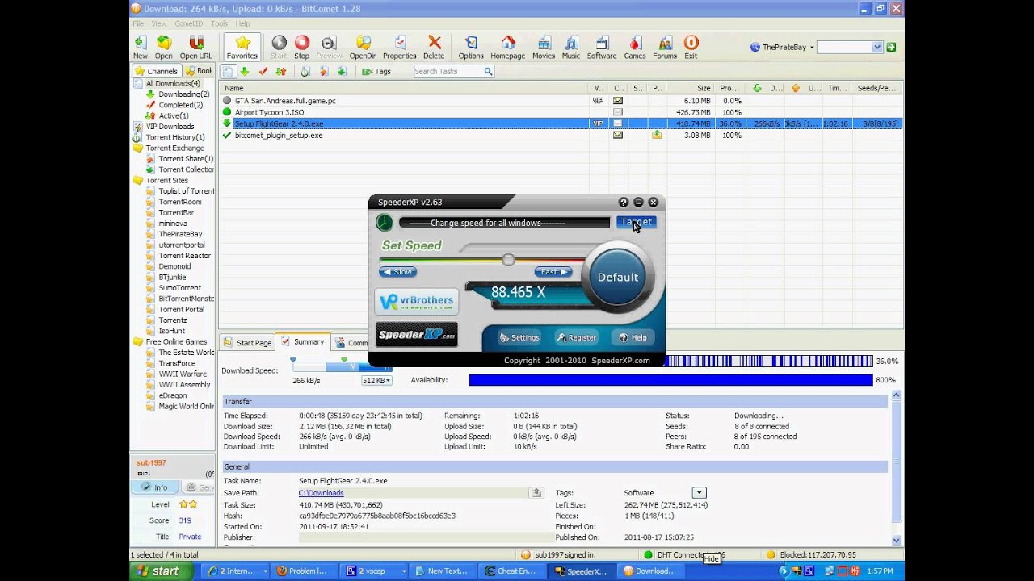Open the Games toolbar icon
1034x581 pixels.
click(x=635, y=47)
